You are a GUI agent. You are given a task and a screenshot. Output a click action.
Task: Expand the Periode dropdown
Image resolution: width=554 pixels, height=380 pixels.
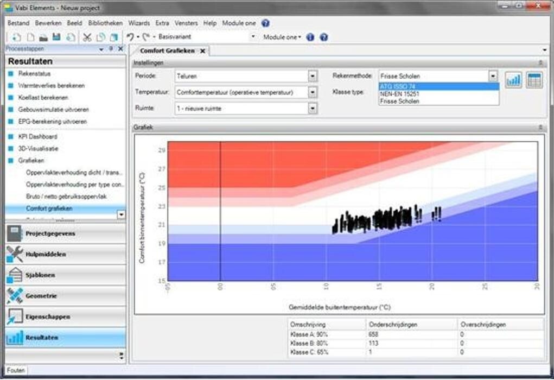313,76
